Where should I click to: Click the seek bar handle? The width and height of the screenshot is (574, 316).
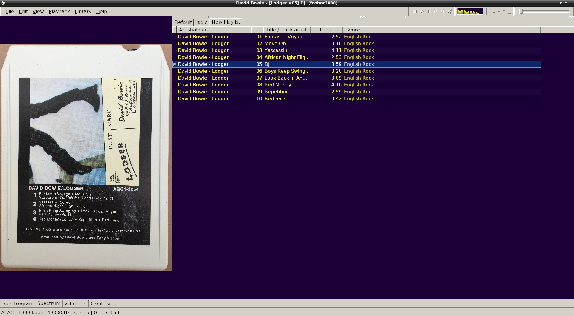[521, 11]
